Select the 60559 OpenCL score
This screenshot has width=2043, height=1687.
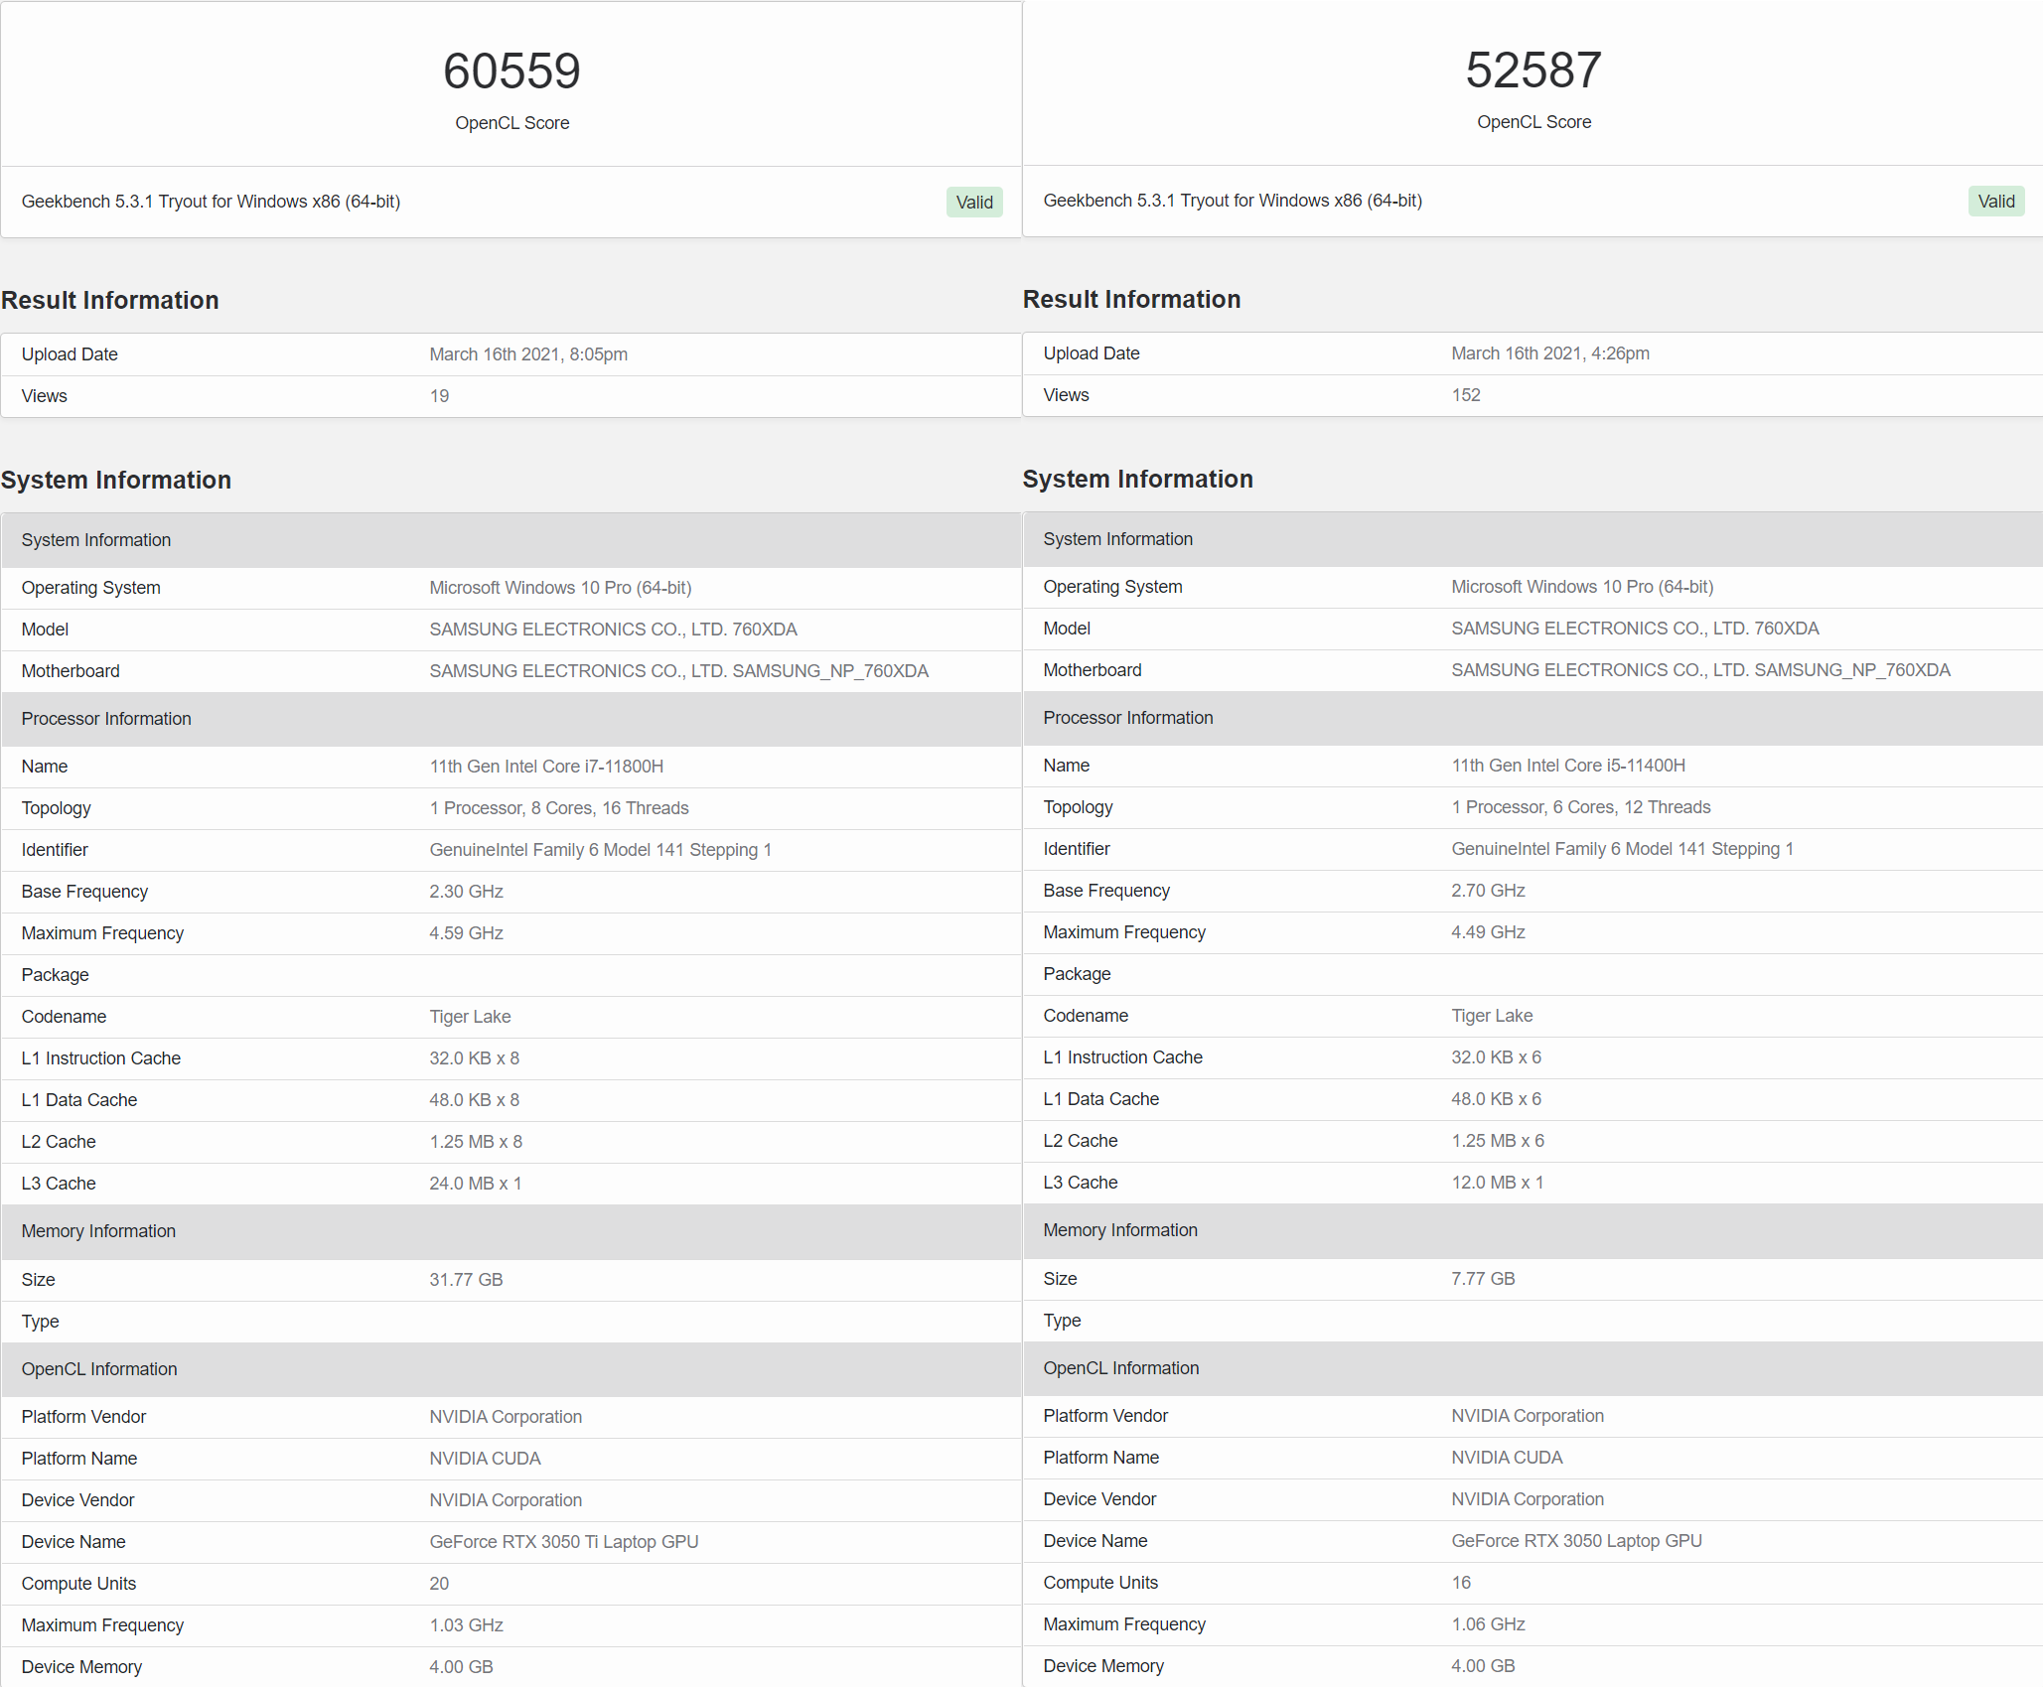511,70
